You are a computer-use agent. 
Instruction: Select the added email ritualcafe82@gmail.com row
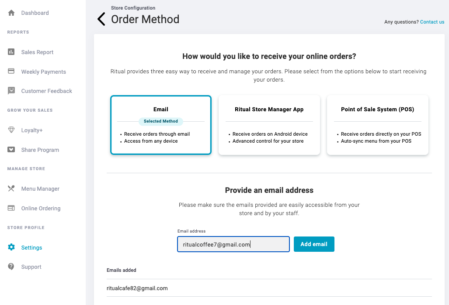pyautogui.click(x=269, y=288)
